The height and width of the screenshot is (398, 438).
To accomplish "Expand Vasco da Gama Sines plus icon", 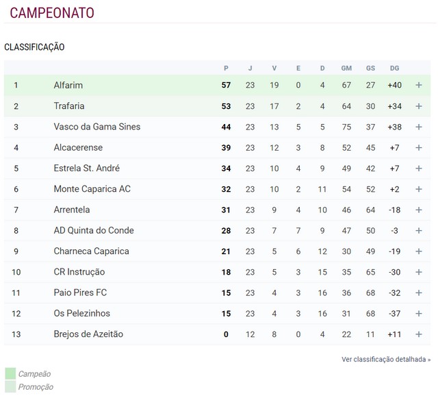I will click(418, 127).
